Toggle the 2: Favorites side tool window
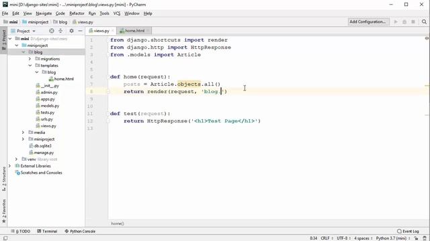This screenshot has width=430, height=241. [3, 211]
